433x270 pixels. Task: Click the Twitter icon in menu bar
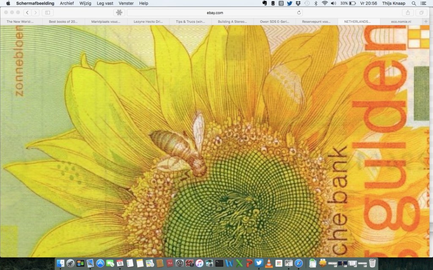[x=289, y=3]
